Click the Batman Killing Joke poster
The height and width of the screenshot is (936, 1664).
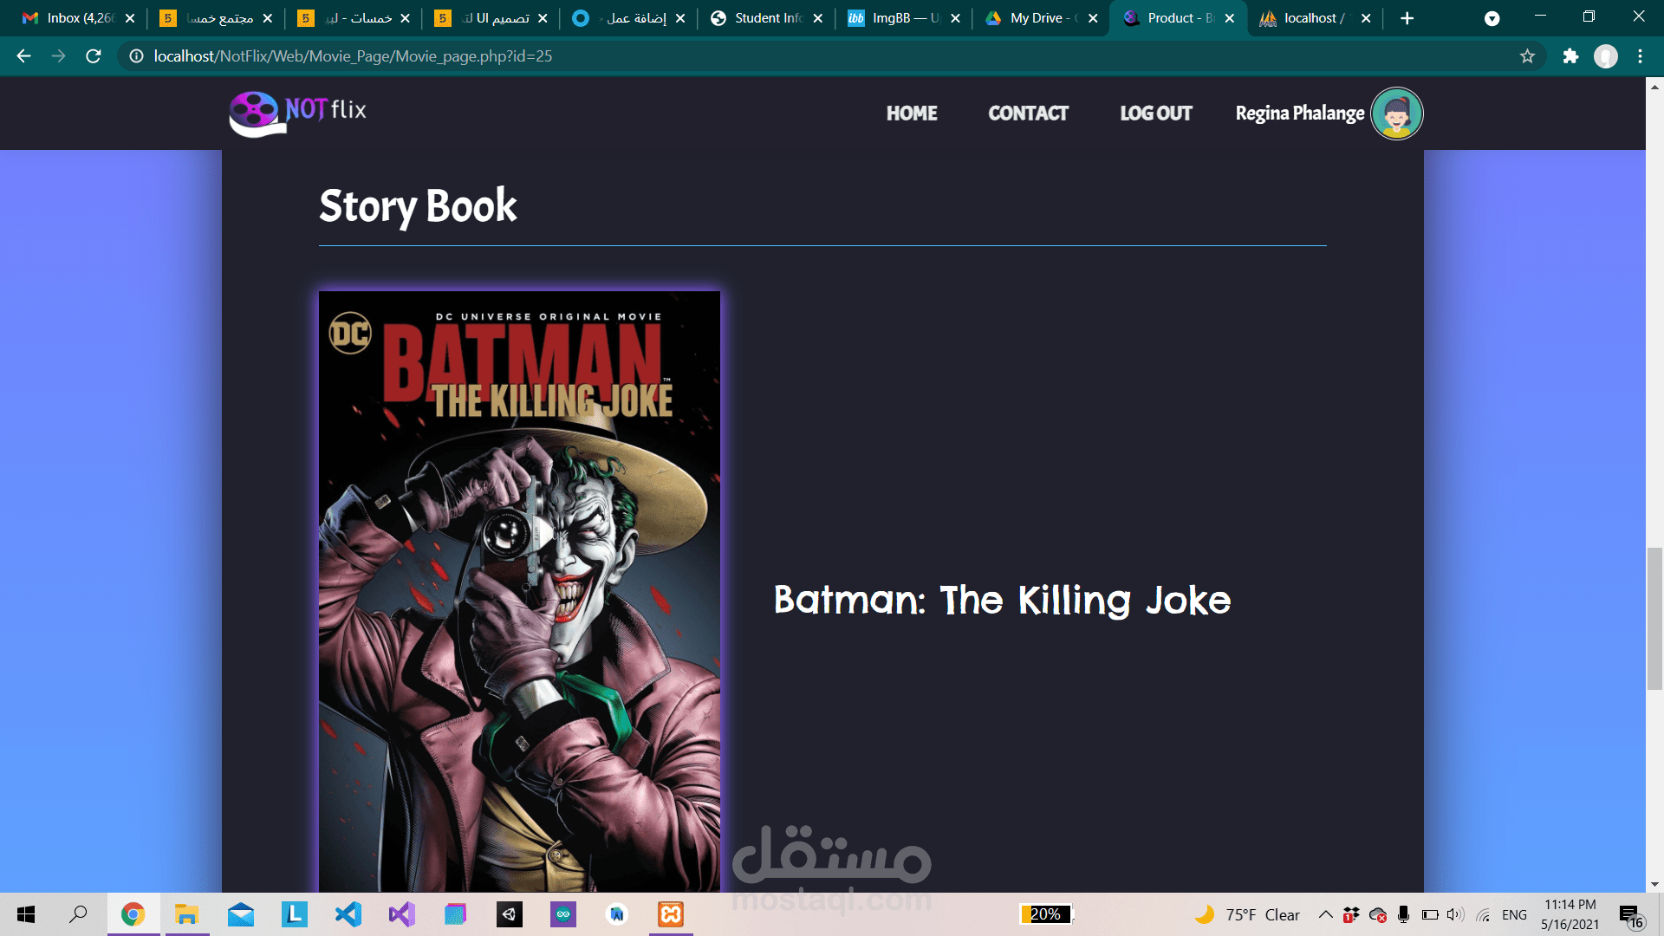tap(519, 589)
